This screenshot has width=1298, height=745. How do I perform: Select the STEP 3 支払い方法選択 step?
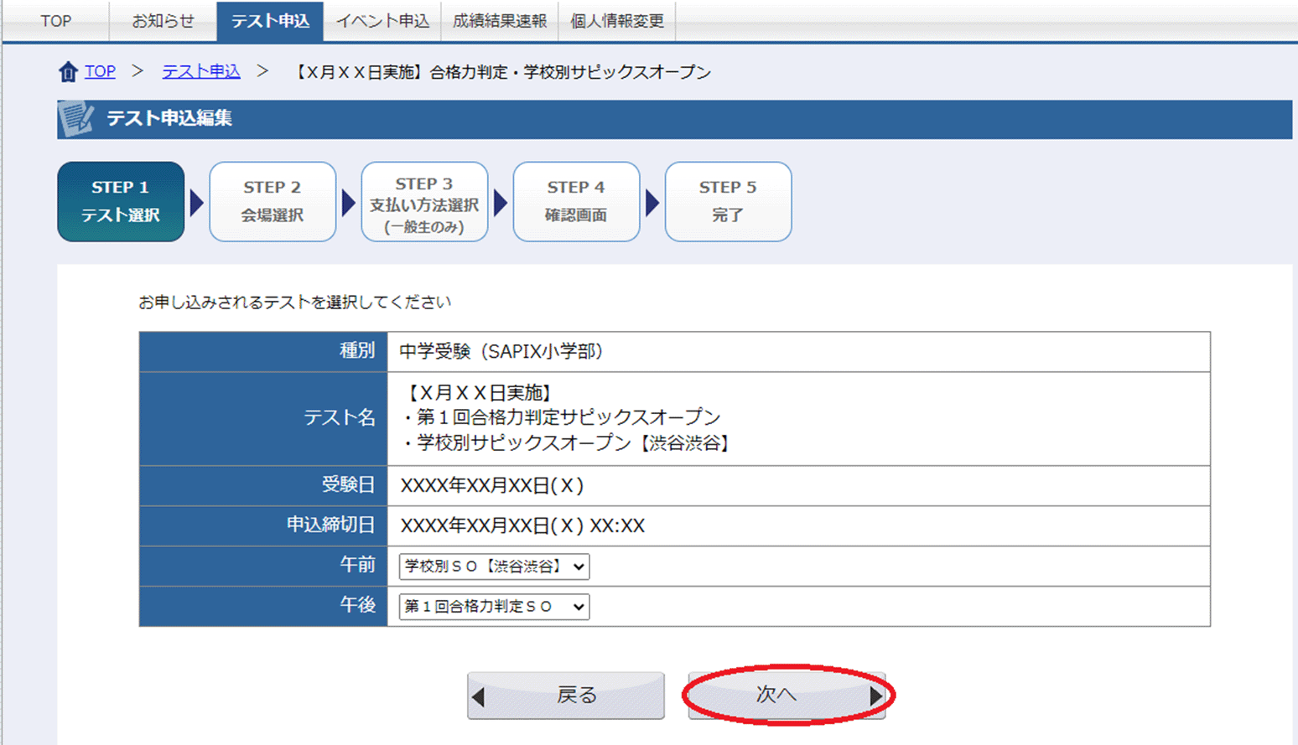pyautogui.click(x=424, y=202)
